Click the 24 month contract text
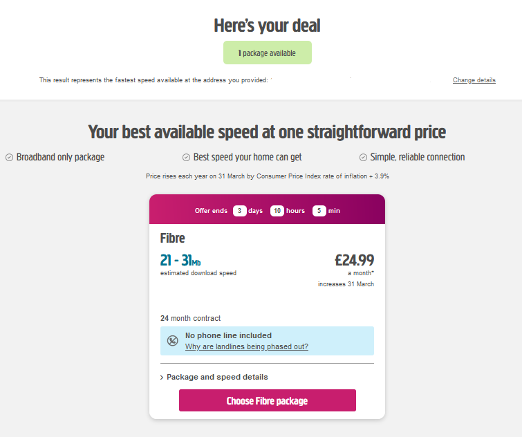522x437 pixels. 190,319
